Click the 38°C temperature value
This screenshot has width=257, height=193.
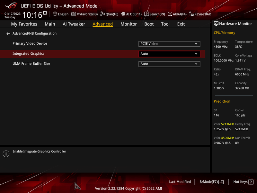click(x=238, y=47)
